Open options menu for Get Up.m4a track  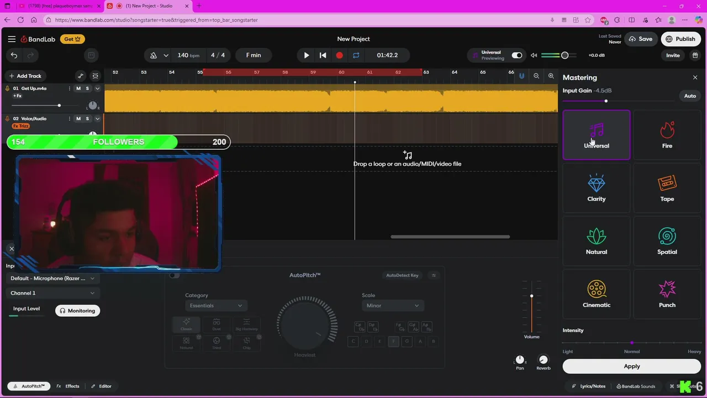click(70, 88)
